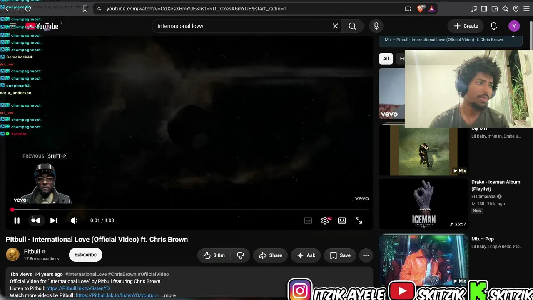
Task: Select the address bar URL
Action: (196, 9)
